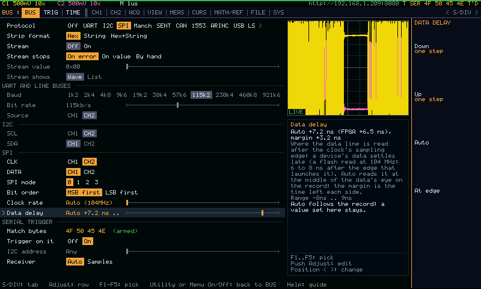Choose LSB first bit order
481x289 pixels.
click(121, 193)
